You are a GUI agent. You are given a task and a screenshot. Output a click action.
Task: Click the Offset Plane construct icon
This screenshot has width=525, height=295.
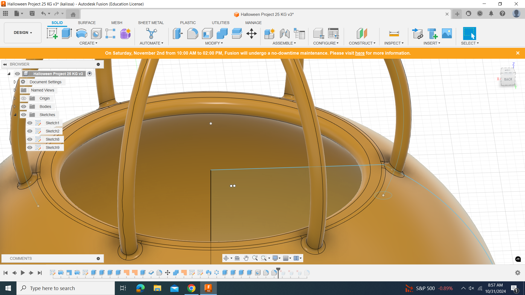point(362,34)
